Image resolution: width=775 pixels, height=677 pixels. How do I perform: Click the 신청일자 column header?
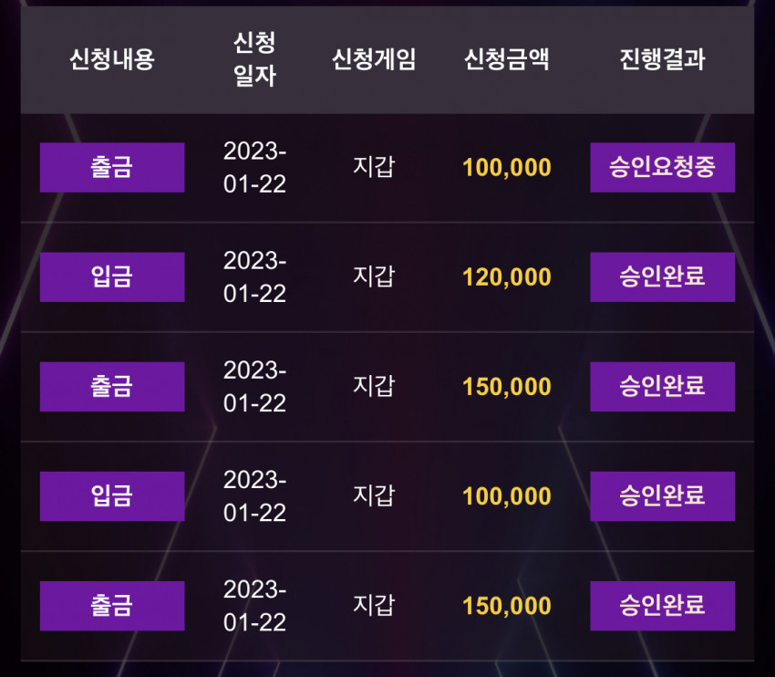coord(254,58)
